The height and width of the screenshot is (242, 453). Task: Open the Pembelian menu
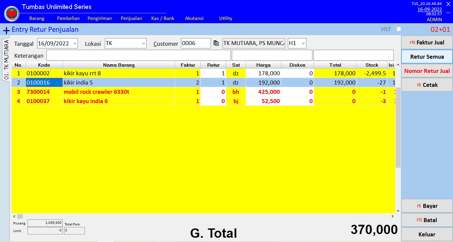(68, 18)
